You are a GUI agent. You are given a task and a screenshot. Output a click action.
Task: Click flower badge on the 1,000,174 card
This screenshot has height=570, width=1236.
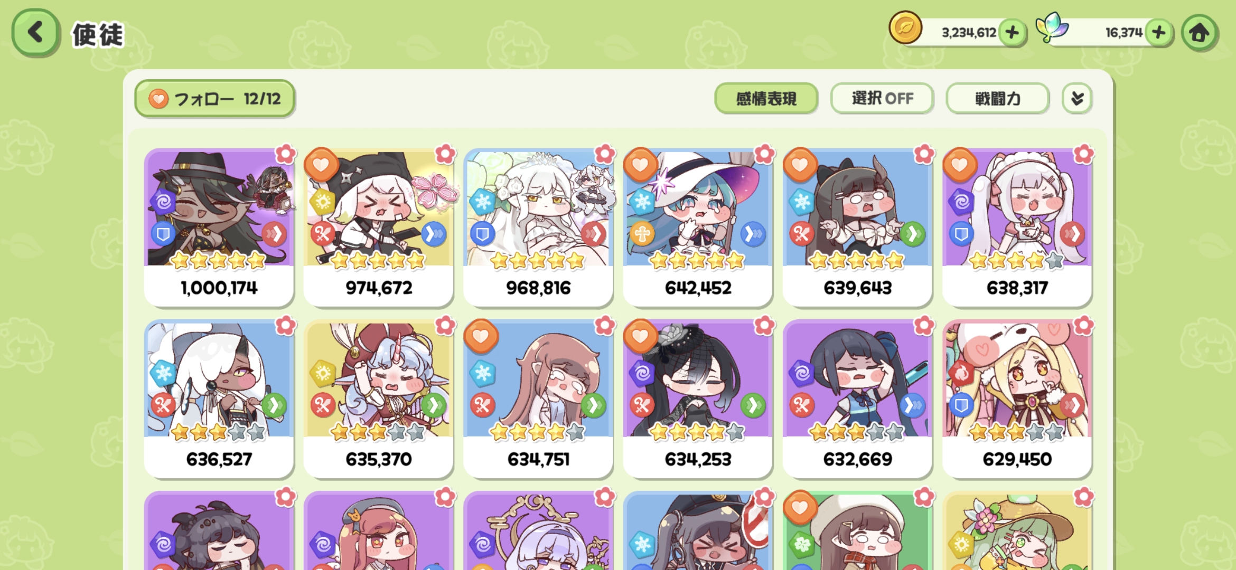point(286,154)
